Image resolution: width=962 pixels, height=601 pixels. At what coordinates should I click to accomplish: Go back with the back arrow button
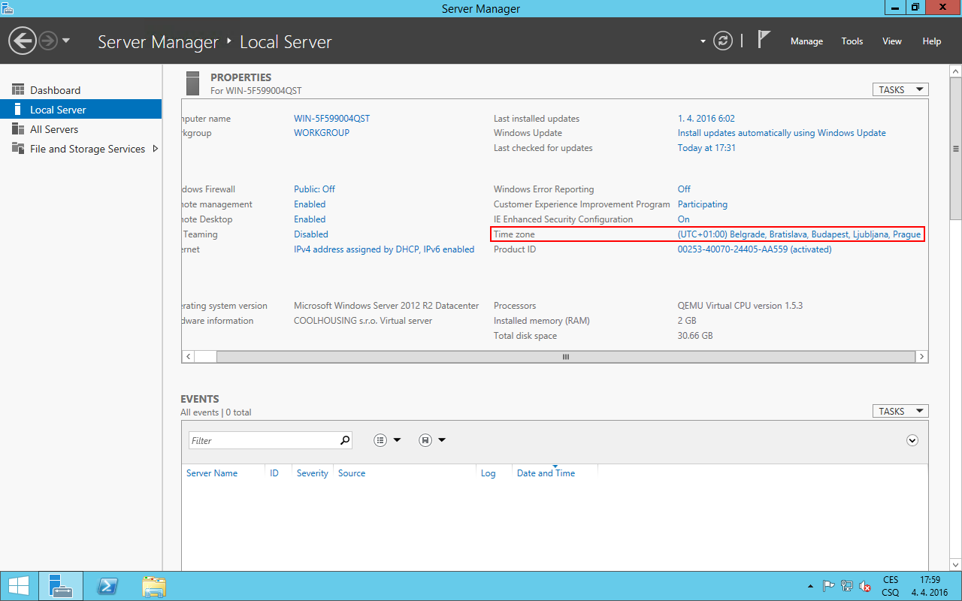[23, 41]
